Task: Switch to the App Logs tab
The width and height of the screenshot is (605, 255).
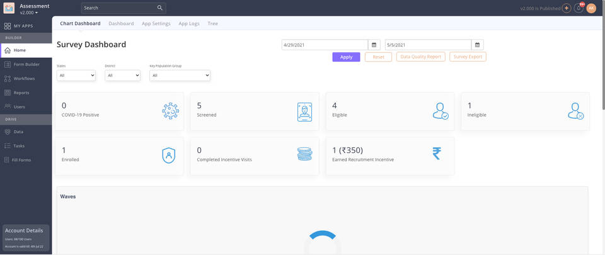Action: (189, 23)
